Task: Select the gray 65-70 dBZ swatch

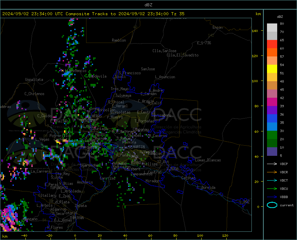Action: pyautogui.click(x=272, y=36)
